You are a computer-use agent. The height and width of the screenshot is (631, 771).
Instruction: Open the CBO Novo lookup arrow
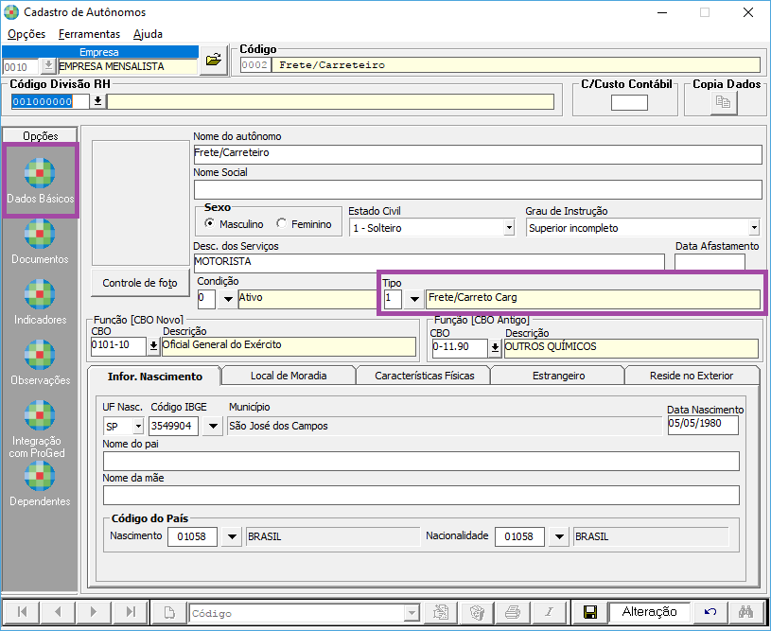pyautogui.click(x=153, y=346)
